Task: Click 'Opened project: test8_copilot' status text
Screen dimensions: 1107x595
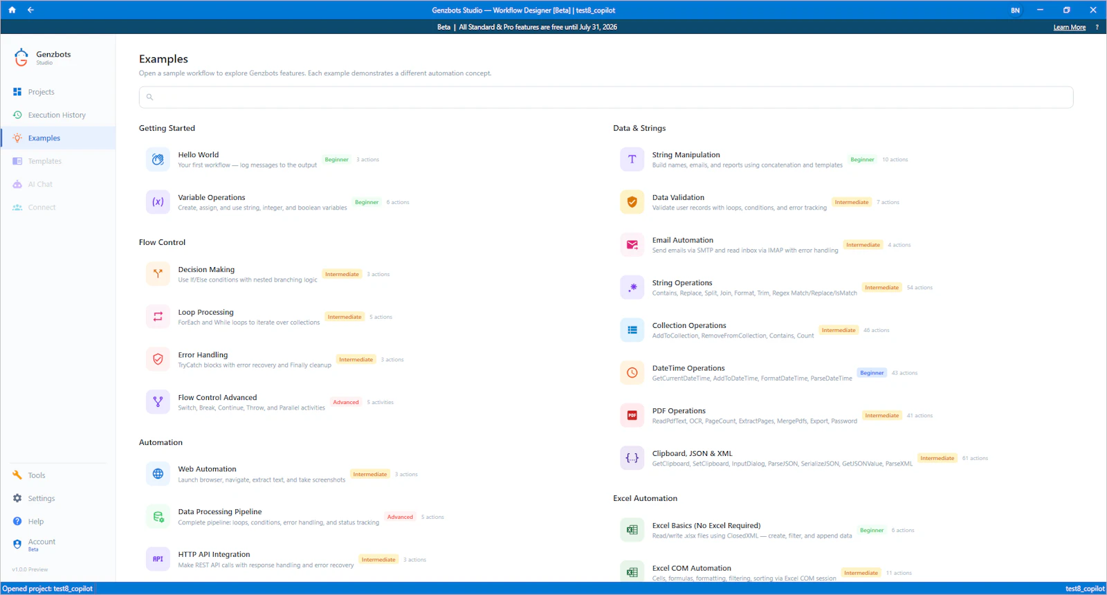Action: coord(48,589)
